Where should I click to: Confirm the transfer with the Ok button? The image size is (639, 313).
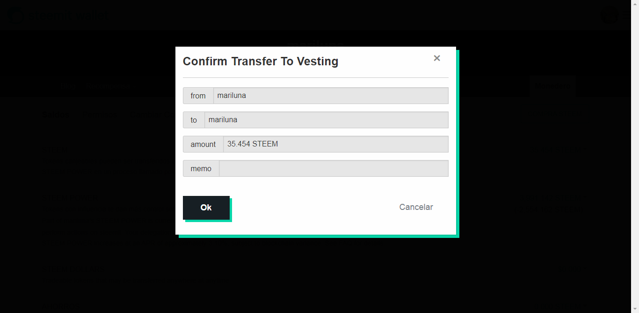206,208
